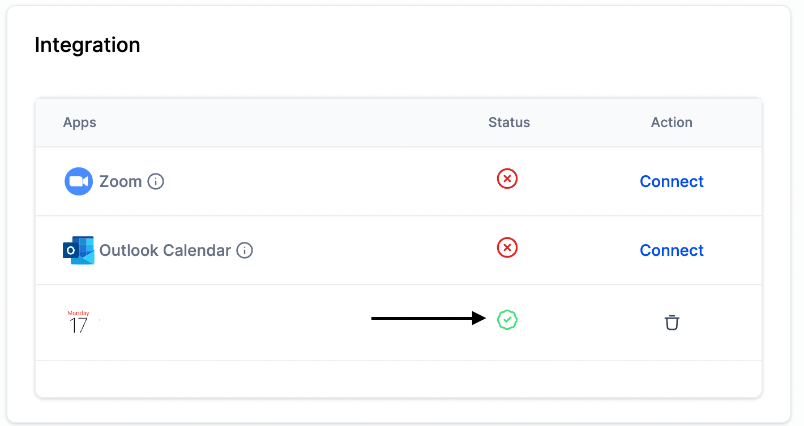The height and width of the screenshot is (426, 804).
Task: Click the Zoom app name label
Action: point(121,181)
